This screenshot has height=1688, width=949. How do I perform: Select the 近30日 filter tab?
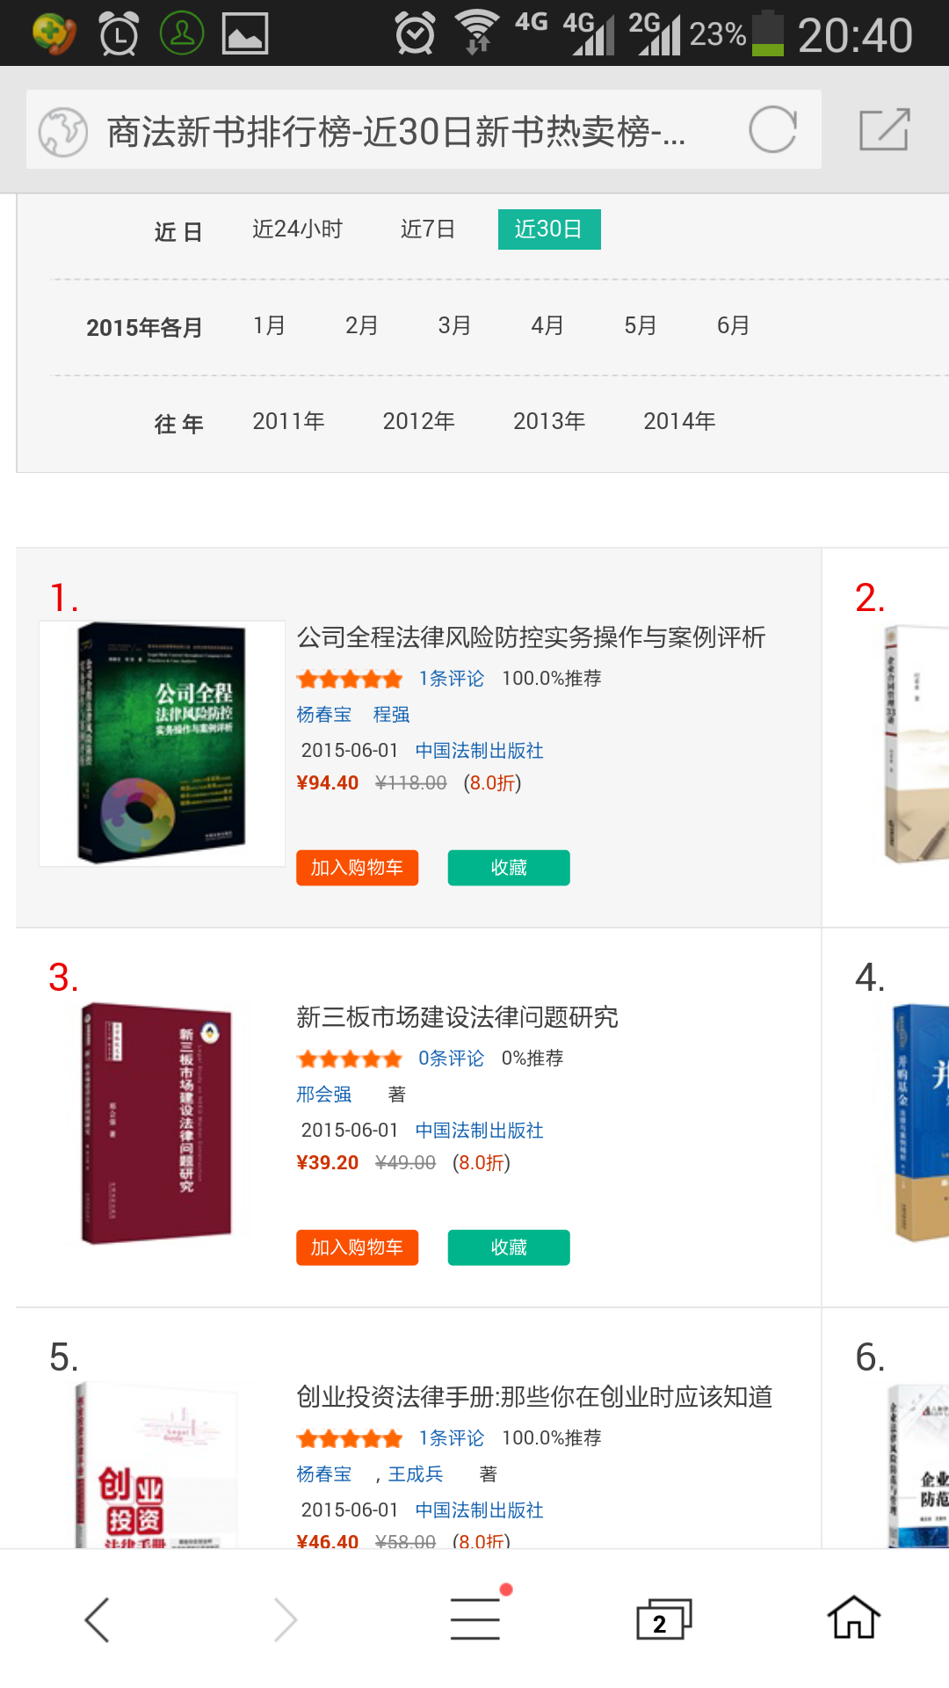click(x=549, y=229)
